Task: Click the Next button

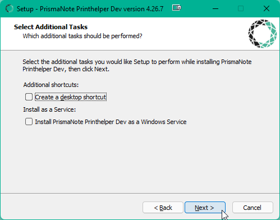Action: pos(205,208)
